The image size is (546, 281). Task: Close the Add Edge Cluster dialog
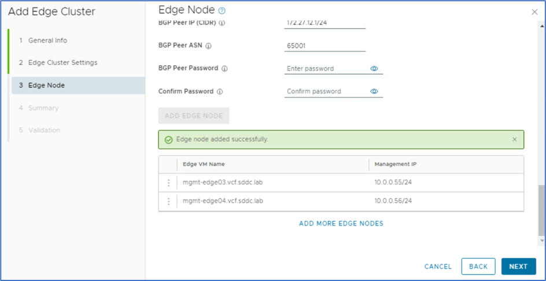[x=534, y=12]
